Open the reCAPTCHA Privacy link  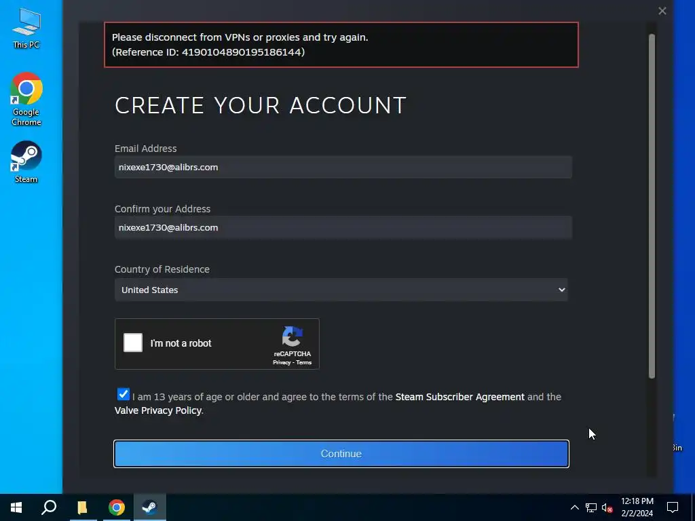tap(282, 362)
